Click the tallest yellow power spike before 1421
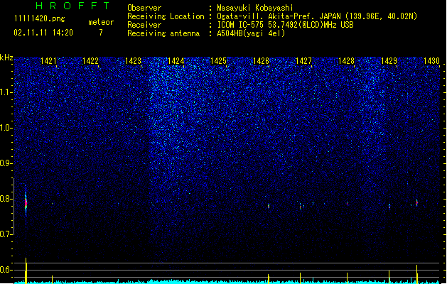 click(x=26, y=271)
